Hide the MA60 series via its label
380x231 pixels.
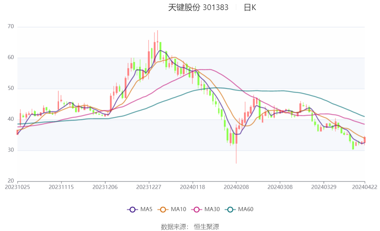pyautogui.click(x=246, y=210)
